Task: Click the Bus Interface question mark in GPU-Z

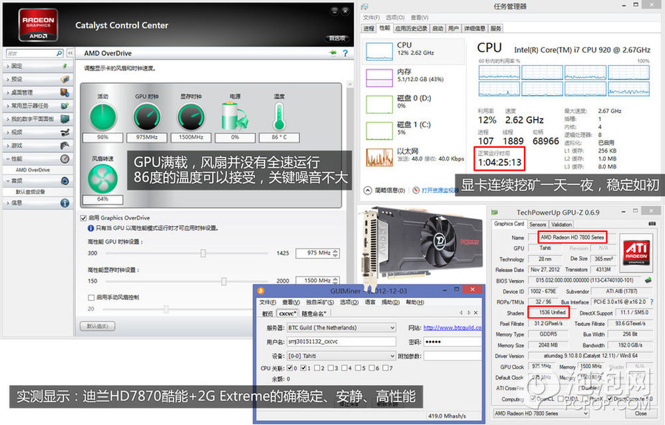Action: [652, 301]
